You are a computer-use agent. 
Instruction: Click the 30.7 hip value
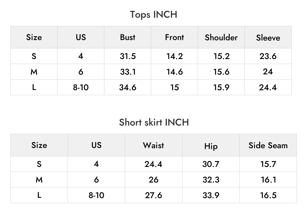point(211,164)
